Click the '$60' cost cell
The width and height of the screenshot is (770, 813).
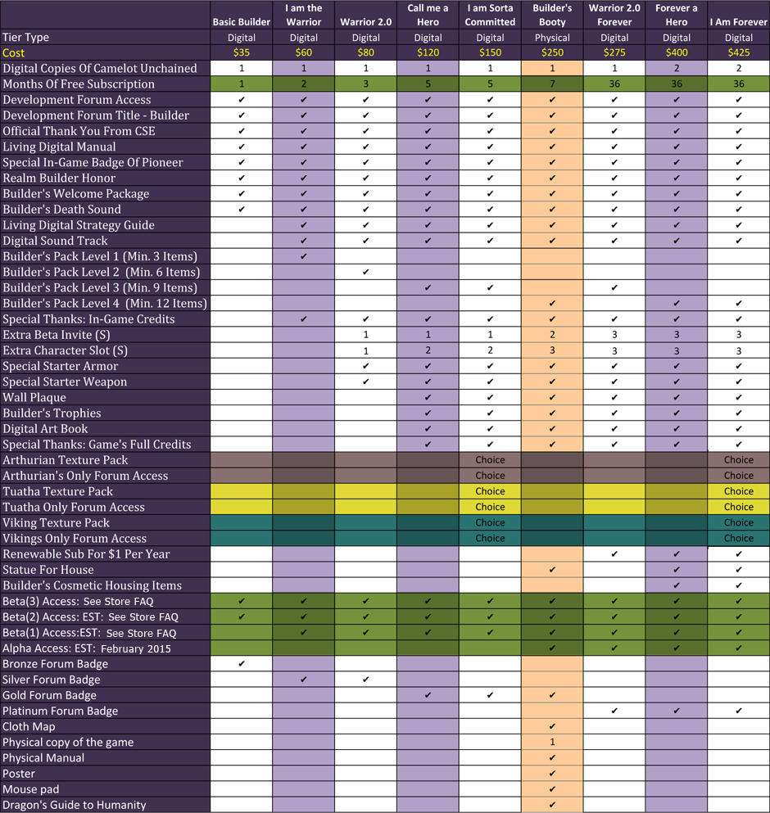[304, 52]
